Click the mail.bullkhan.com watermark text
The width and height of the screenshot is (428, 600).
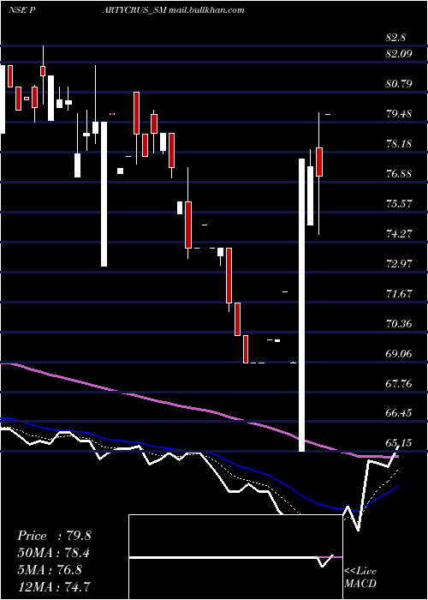pos(206,10)
